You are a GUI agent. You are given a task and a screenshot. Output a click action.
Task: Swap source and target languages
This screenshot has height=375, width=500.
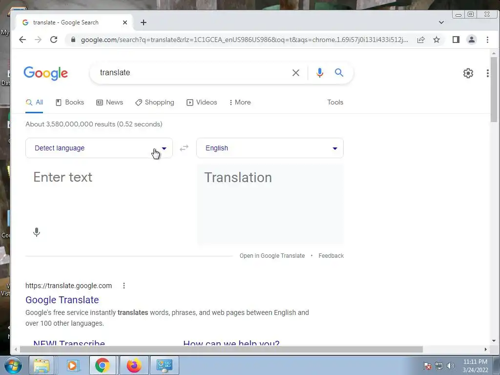[x=184, y=148]
